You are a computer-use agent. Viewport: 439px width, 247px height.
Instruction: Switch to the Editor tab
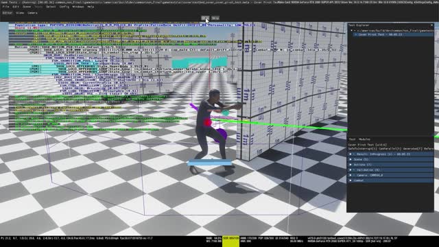point(8,13)
